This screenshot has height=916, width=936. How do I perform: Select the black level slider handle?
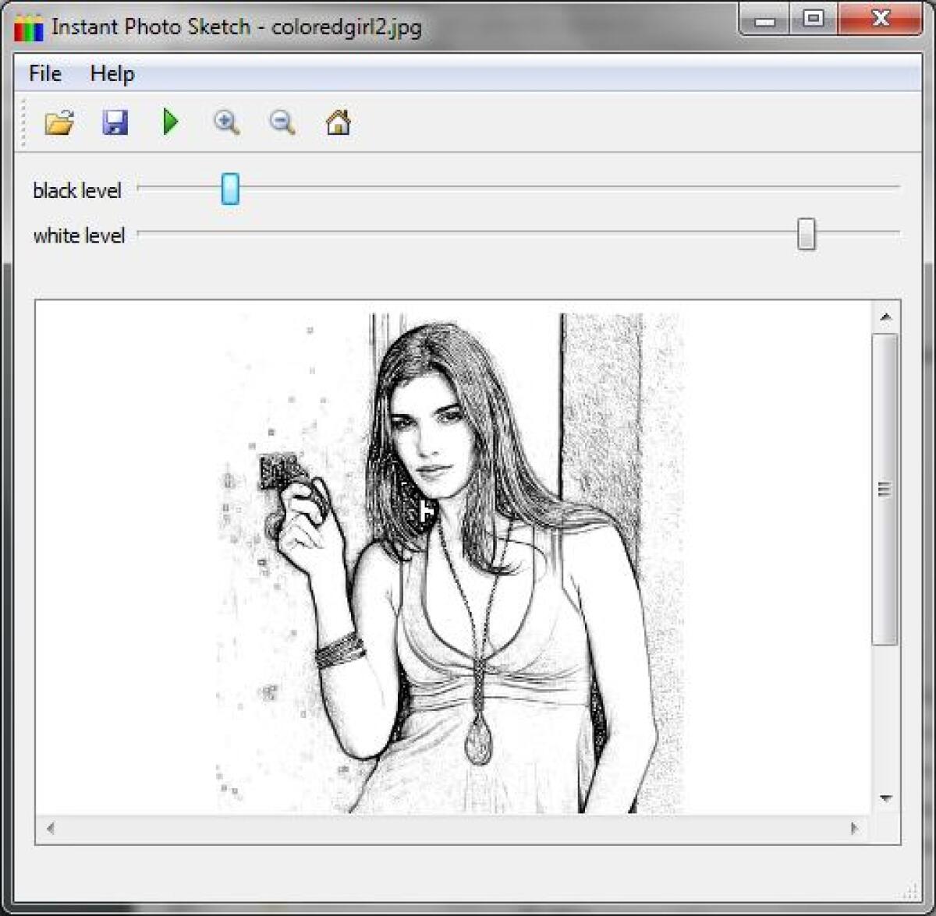pyautogui.click(x=230, y=189)
